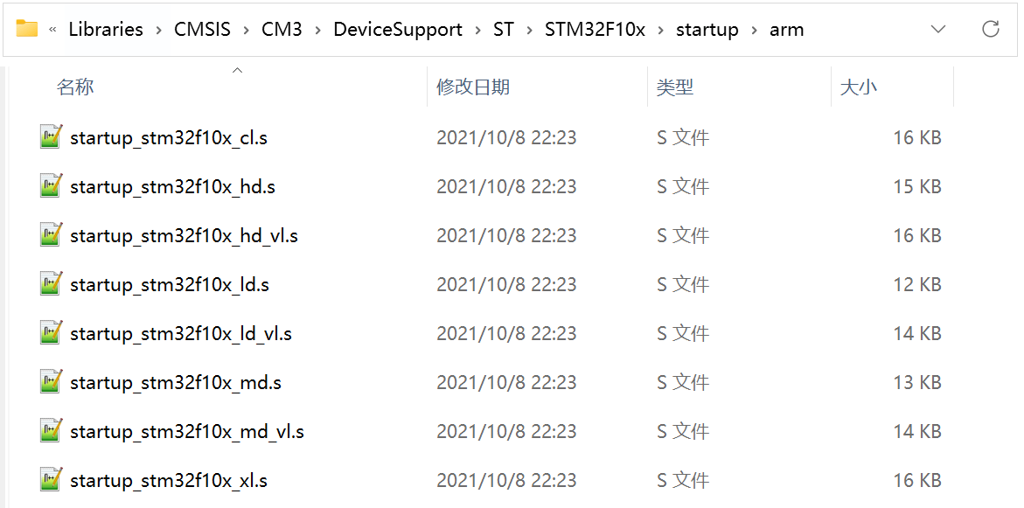Screen dimensions: 1024x508
Task: Open the address bar history dropdown
Action: 938,29
